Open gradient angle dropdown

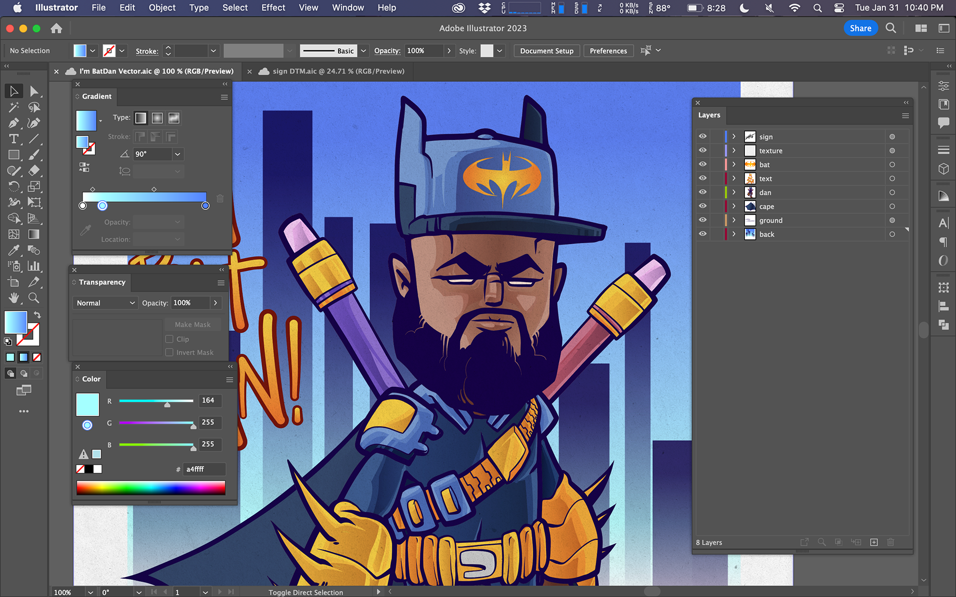(x=178, y=154)
